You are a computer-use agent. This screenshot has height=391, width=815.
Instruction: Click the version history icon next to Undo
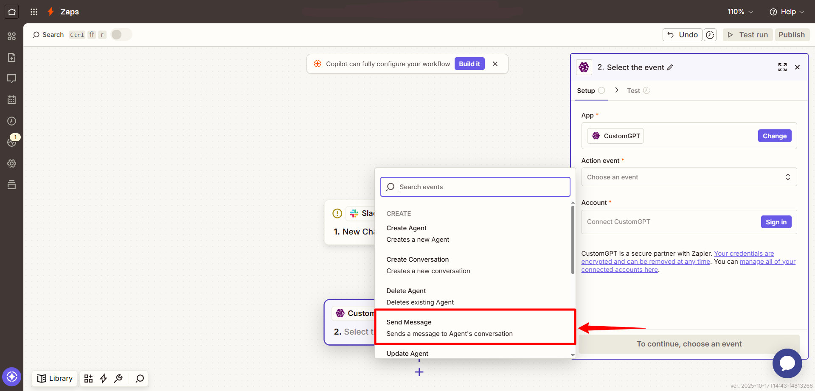click(710, 35)
